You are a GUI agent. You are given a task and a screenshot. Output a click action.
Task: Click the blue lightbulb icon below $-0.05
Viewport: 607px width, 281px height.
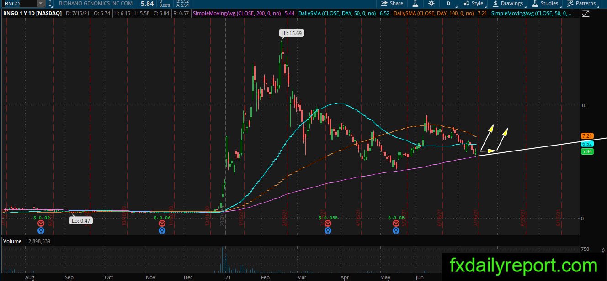[x=396, y=231]
